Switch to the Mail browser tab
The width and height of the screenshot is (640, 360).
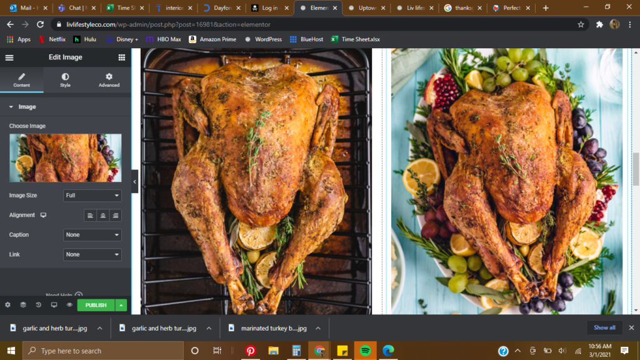pos(27,7)
